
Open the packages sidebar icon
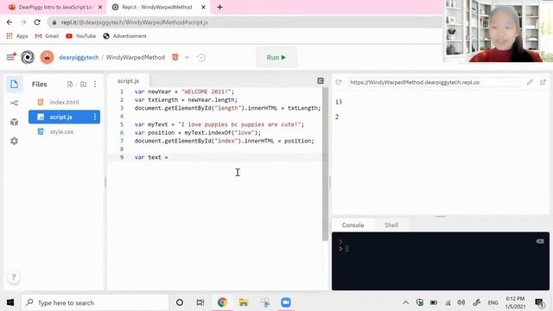[14, 122]
